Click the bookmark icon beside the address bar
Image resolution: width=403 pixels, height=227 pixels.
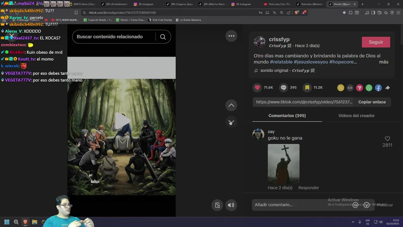tap(76, 13)
